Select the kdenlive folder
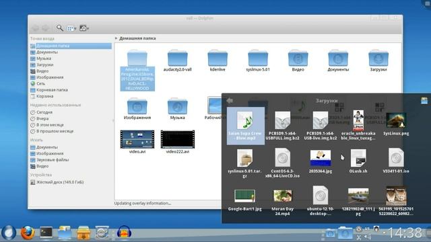The height and width of the screenshot is (242, 431). tap(218, 61)
